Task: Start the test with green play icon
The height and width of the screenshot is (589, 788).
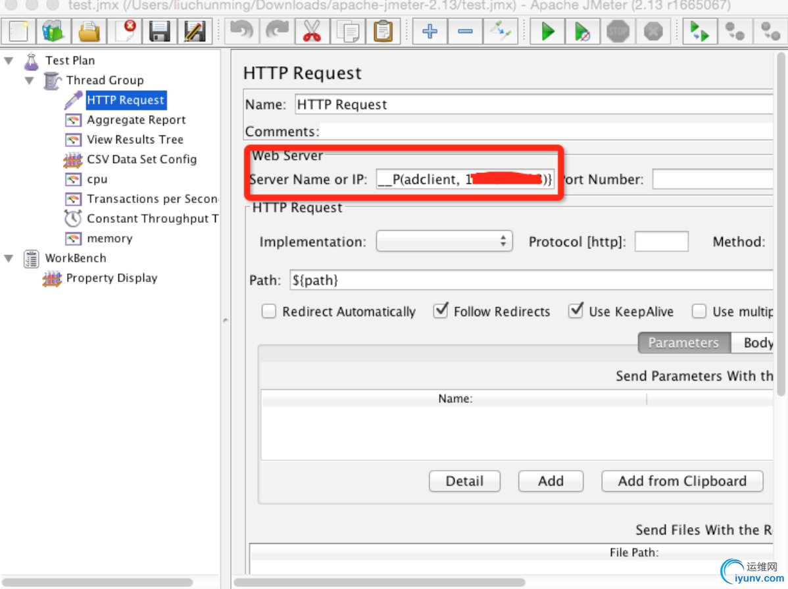Action: coord(547,32)
